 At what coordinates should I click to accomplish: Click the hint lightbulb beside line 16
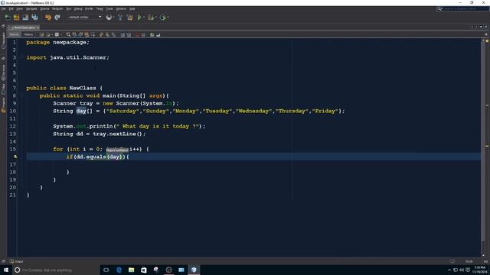click(15, 157)
